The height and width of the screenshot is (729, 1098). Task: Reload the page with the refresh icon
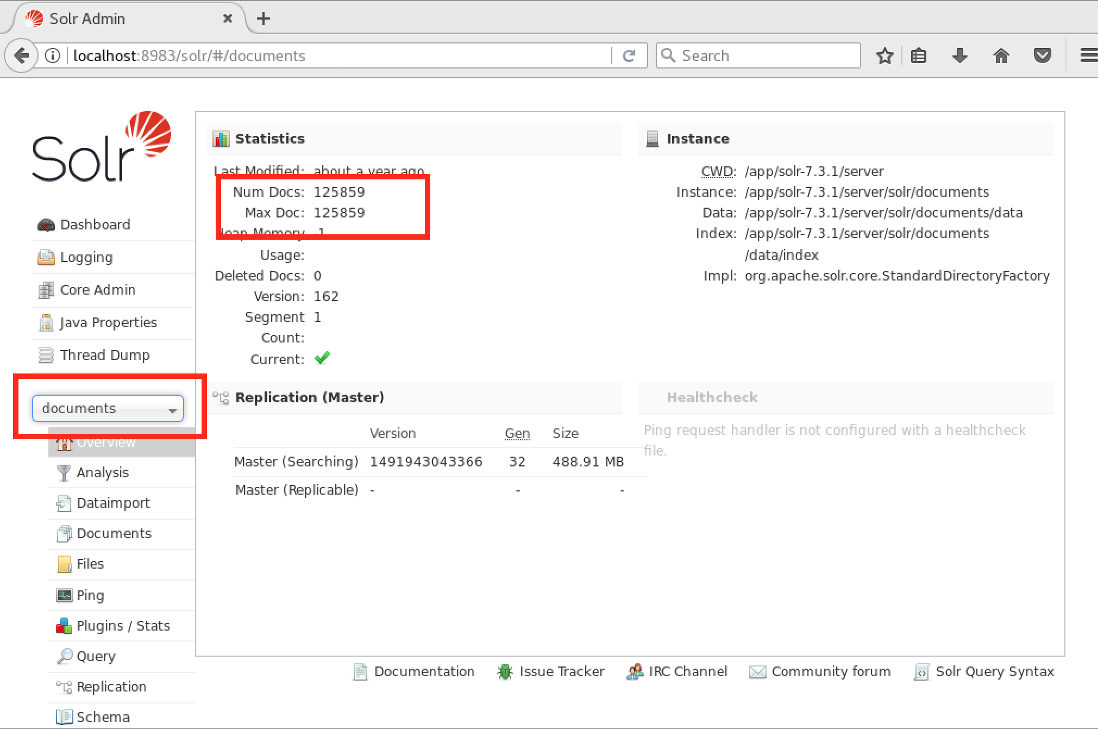[x=629, y=55]
